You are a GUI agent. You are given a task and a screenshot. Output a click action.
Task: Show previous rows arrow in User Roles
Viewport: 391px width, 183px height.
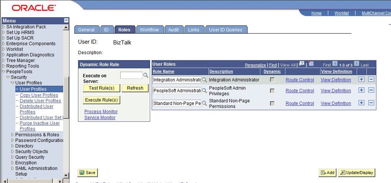pyautogui.click(x=335, y=64)
